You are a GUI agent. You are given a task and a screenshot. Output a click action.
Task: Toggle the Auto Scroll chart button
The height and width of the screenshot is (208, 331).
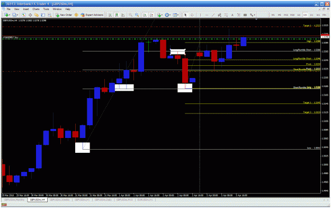pyautogui.click(x=145, y=15)
